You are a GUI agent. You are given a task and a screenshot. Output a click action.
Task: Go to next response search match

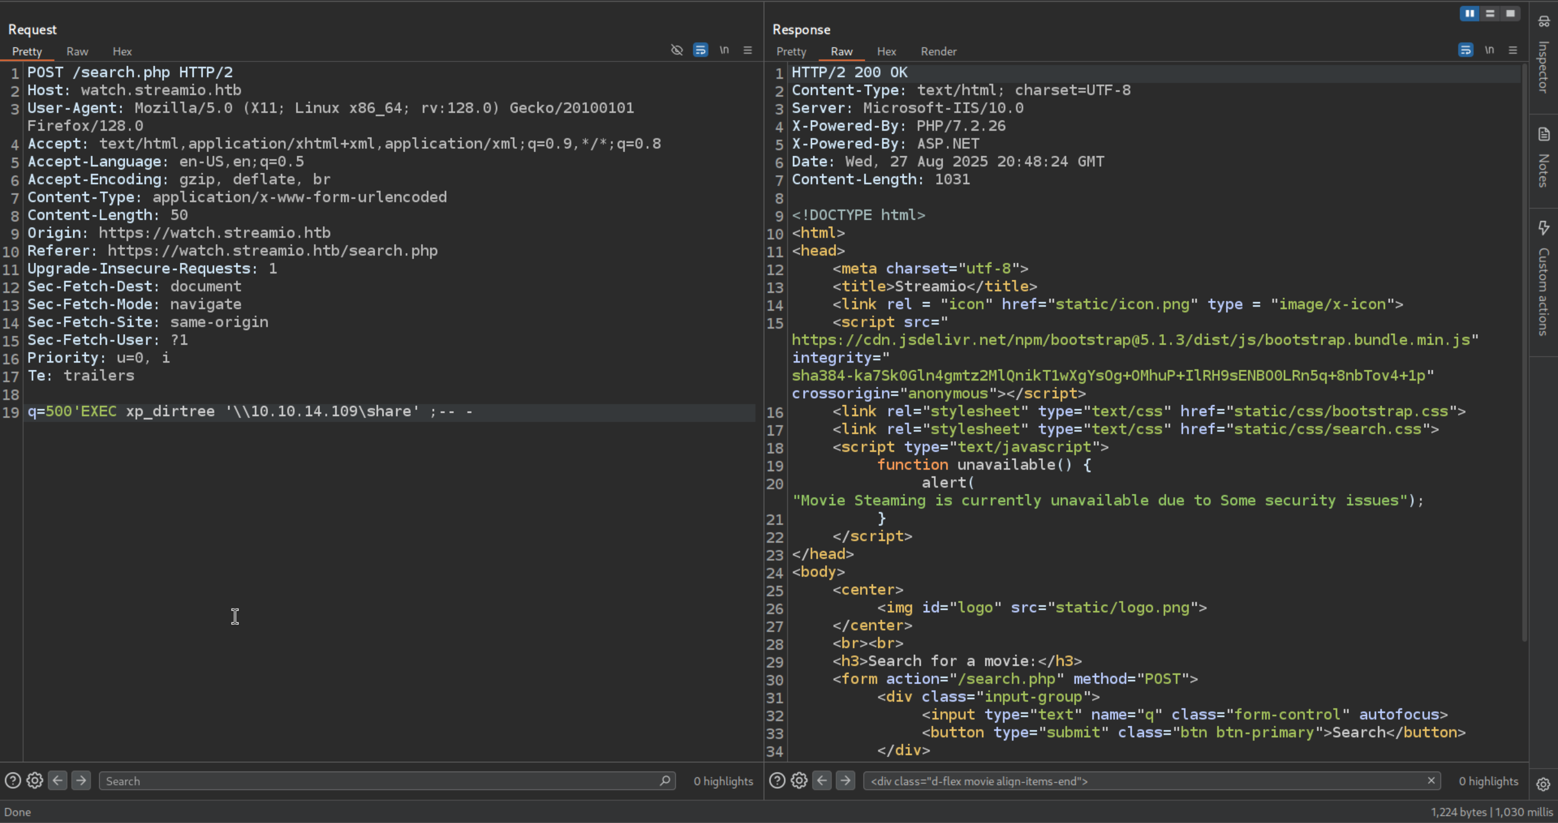tap(845, 781)
